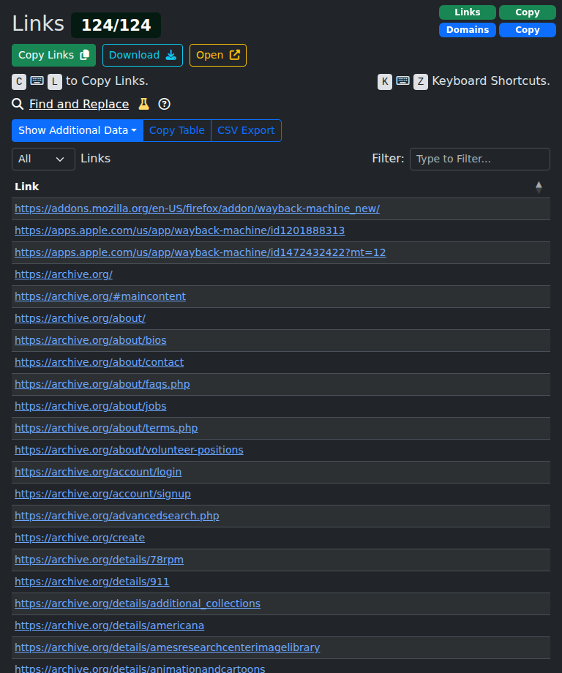Click the yellow flask experimental icon

[x=144, y=104]
